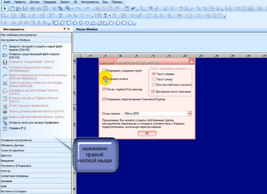Expand the Обновить Детали group
This screenshot has height=194, width=267.
tap(36, 145)
